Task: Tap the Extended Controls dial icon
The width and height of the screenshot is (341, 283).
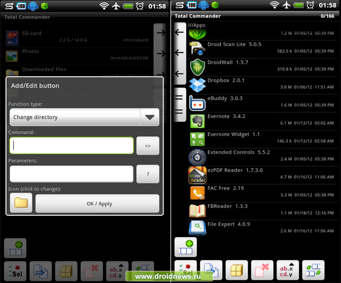Action: point(198,157)
